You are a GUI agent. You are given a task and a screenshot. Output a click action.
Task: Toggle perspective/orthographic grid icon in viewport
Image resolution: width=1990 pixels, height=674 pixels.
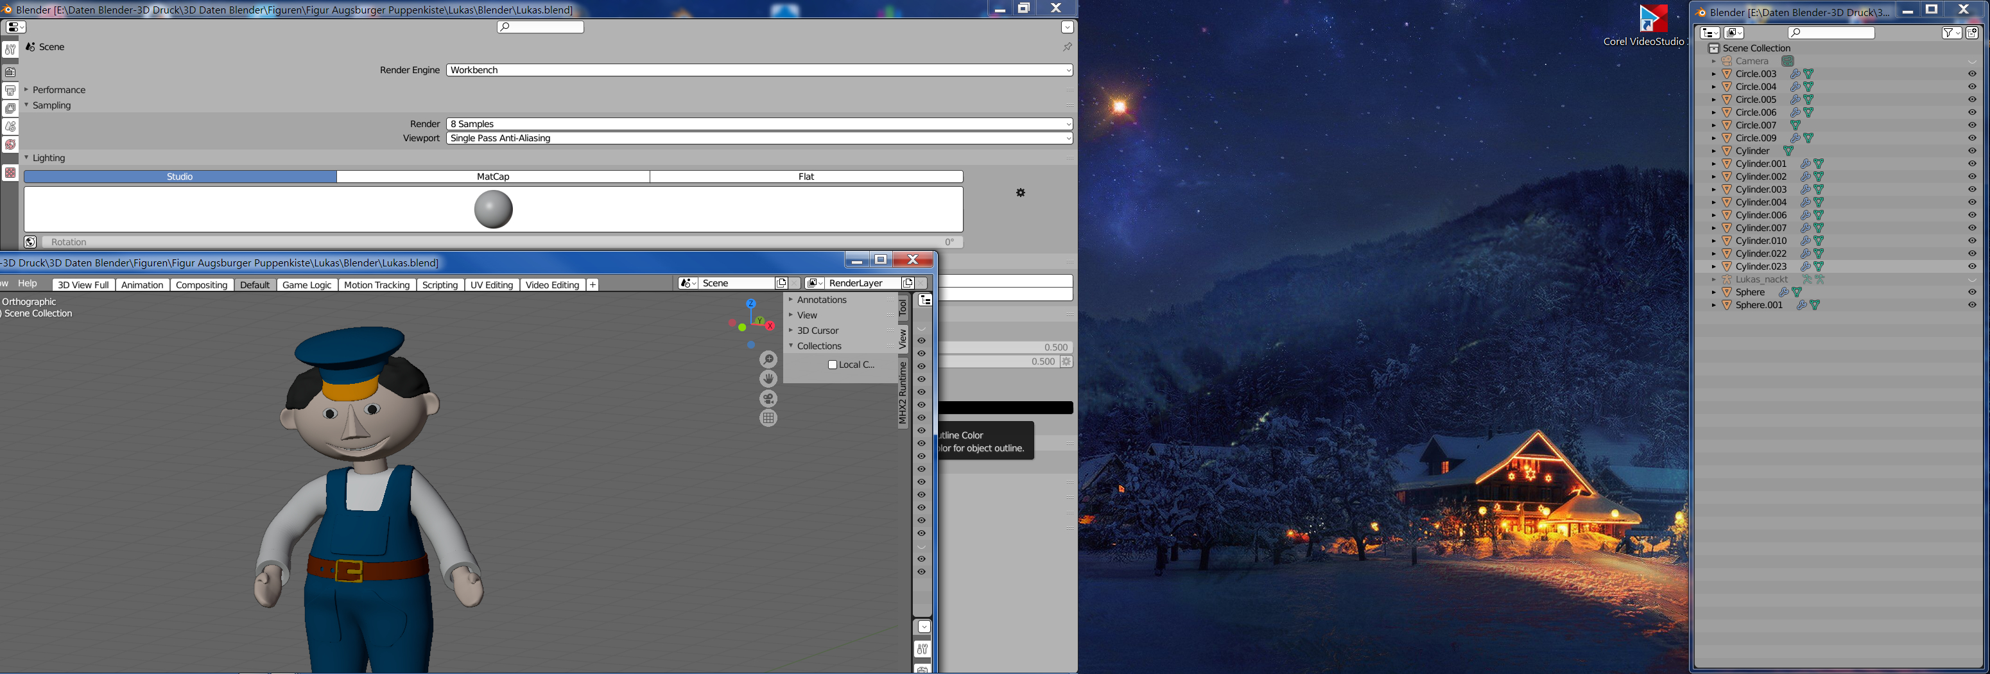click(x=768, y=419)
